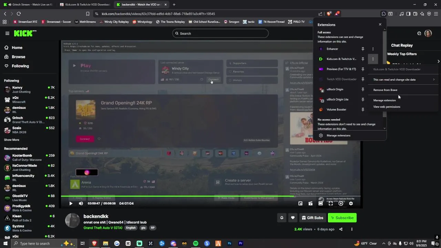Mute the video volume
The height and width of the screenshot is (248, 441).
[x=81, y=204]
